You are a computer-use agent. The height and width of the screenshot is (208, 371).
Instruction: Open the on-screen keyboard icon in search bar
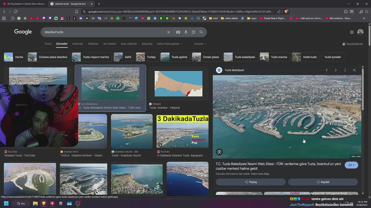[178, 32]
